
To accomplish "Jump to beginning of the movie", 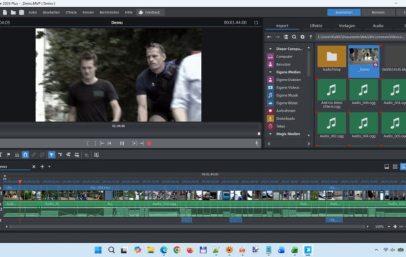I will [x=110, y=143].
